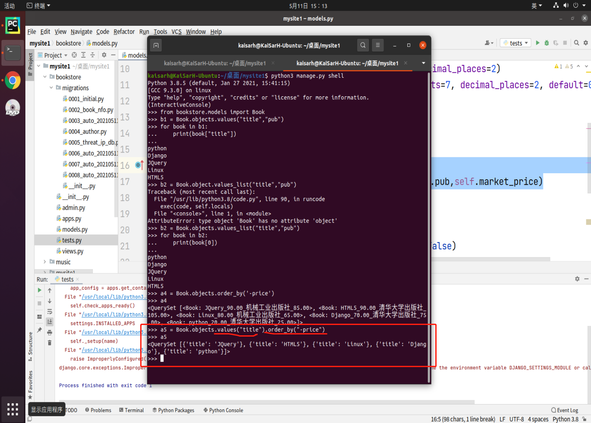591x423 pixels.
Task: Collapse the mysite1 root folder
Action: pyautogui.click(x=39, y=66)
